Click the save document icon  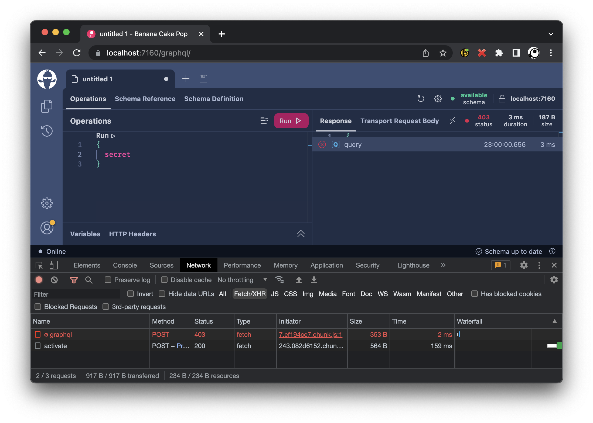[x=203, y=79]
